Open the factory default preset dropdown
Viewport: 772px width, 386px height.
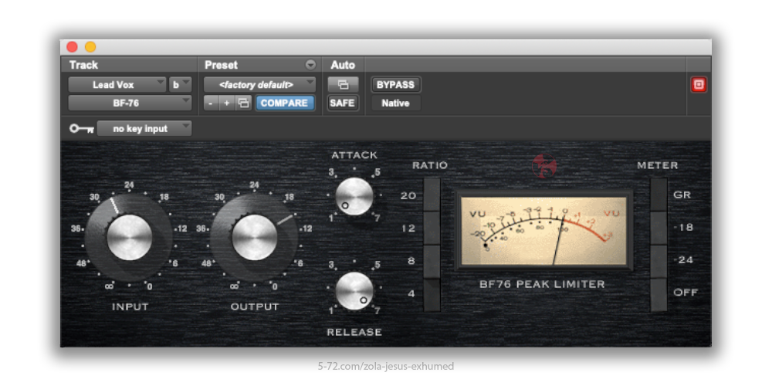click(259, 85)
